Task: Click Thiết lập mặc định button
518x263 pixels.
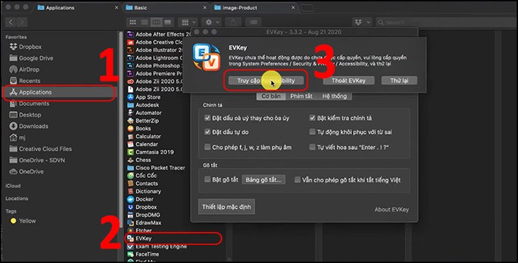Action: 226,207
